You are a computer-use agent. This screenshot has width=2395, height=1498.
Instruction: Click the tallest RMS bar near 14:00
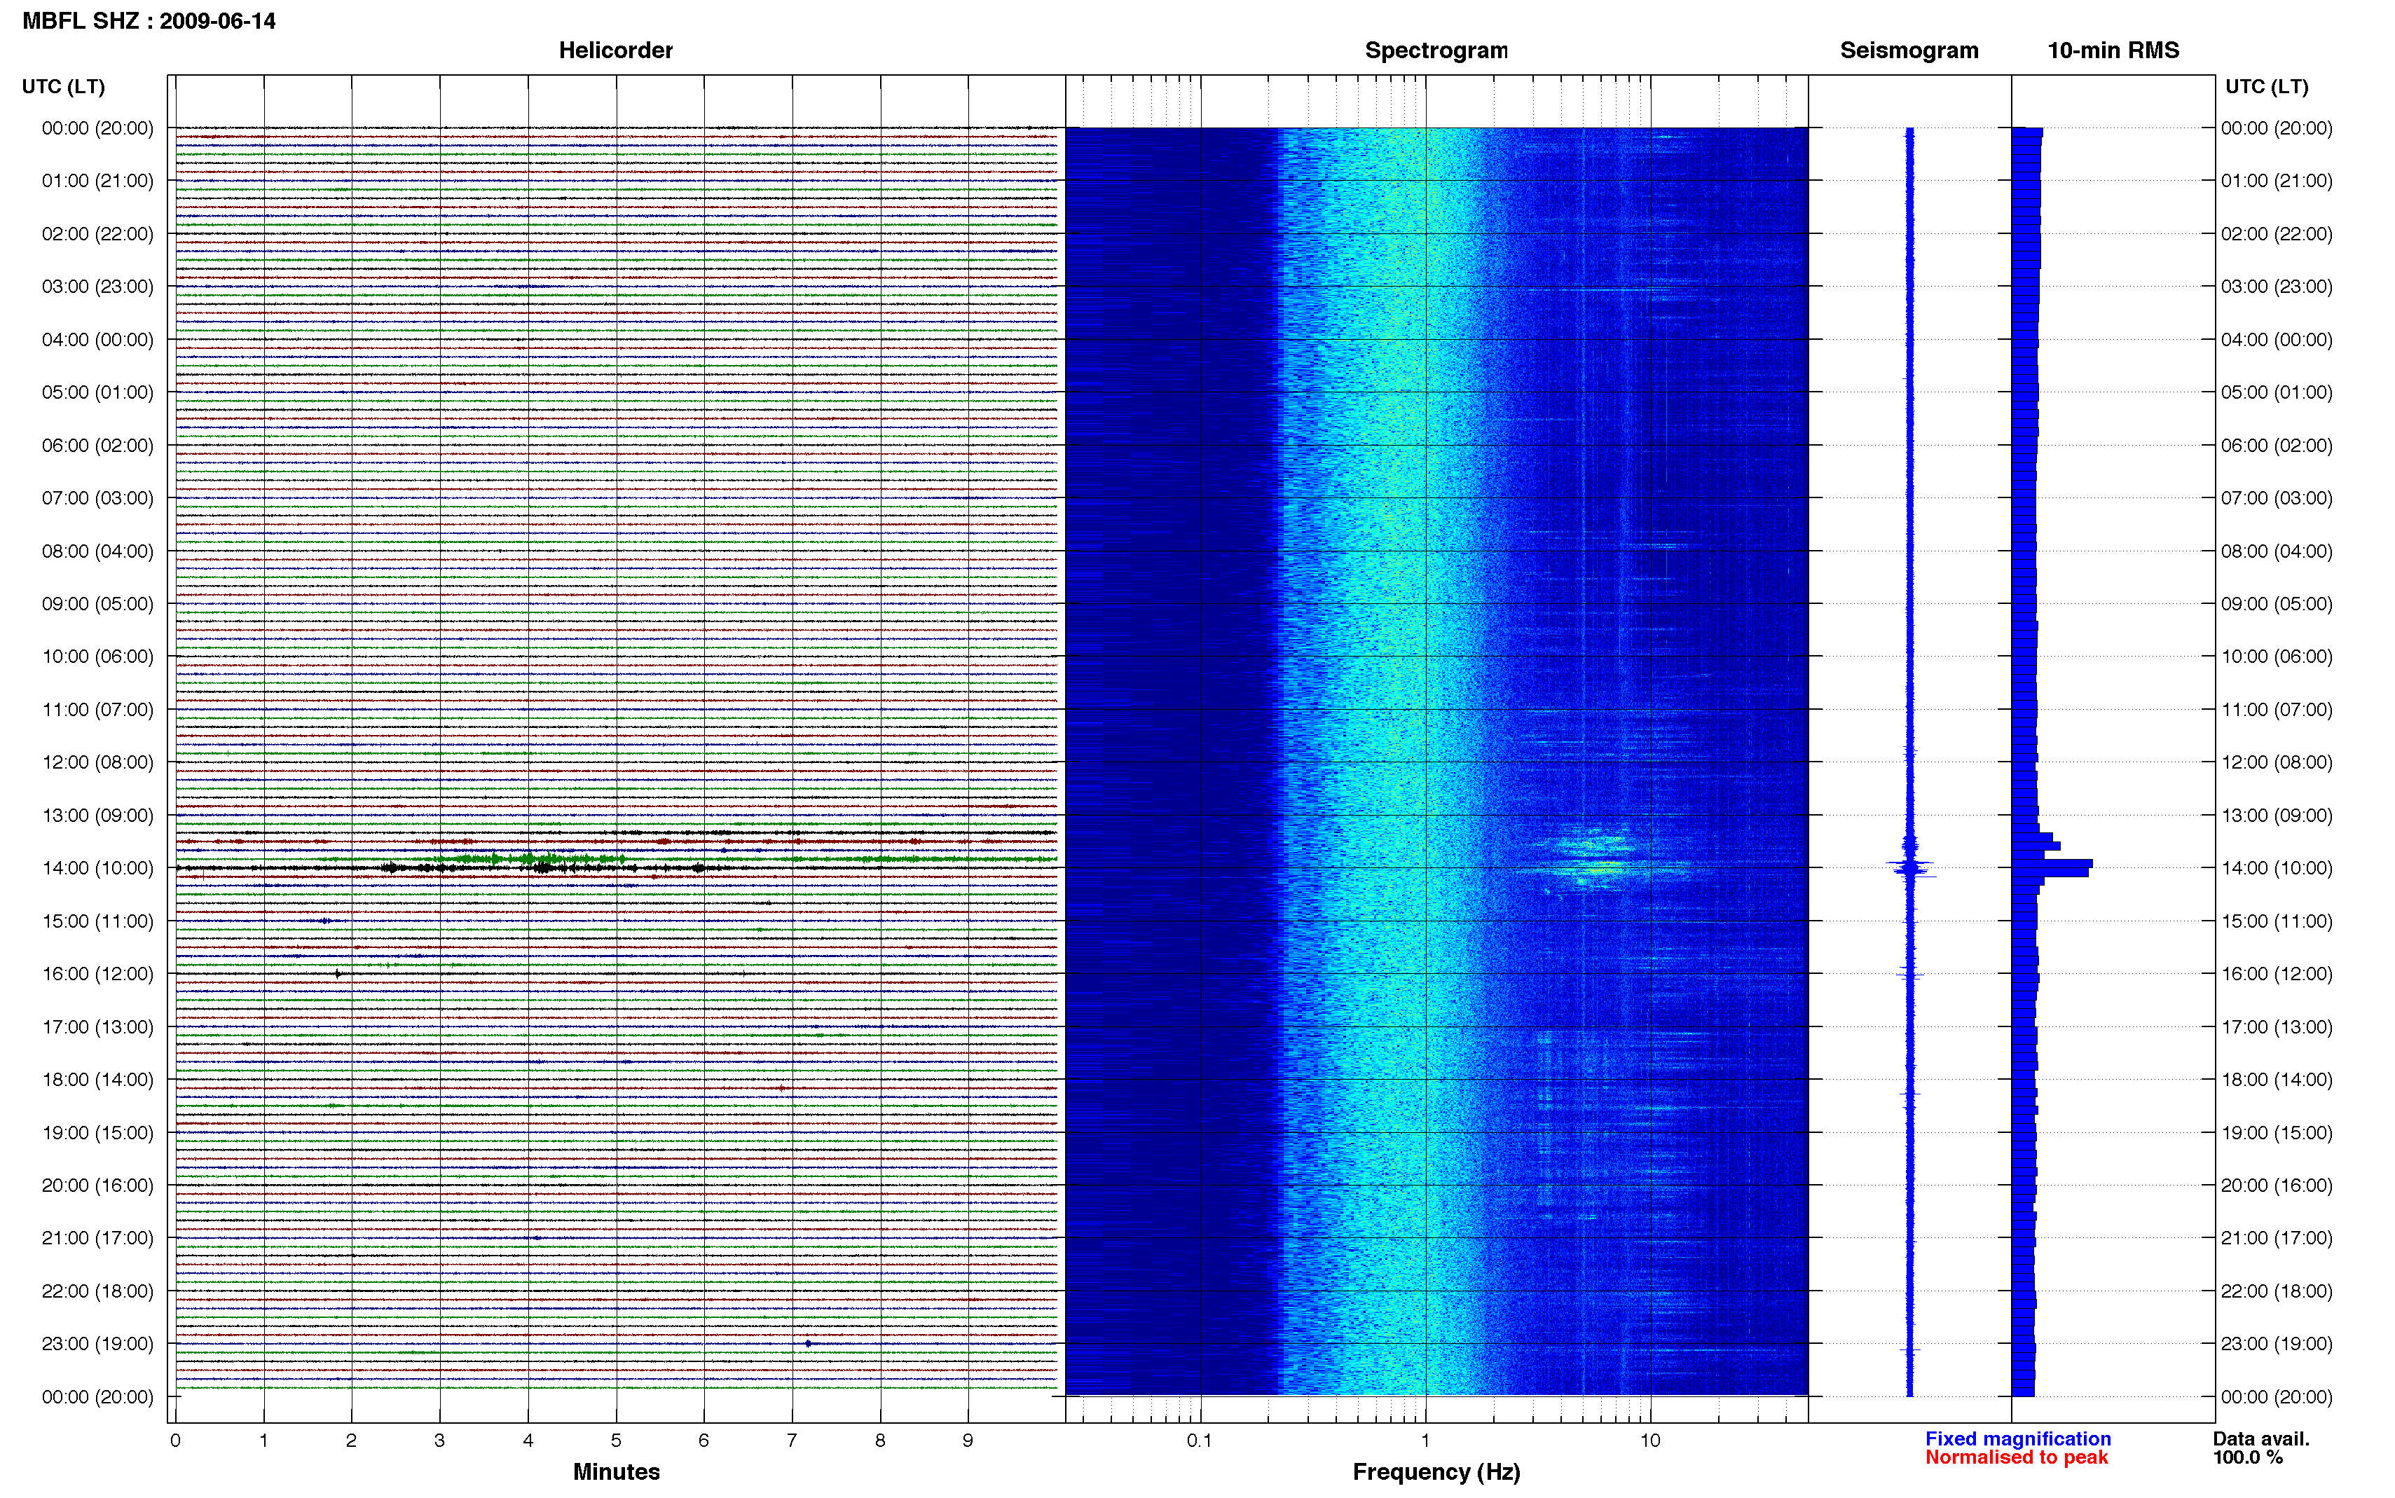[2051, 864]
